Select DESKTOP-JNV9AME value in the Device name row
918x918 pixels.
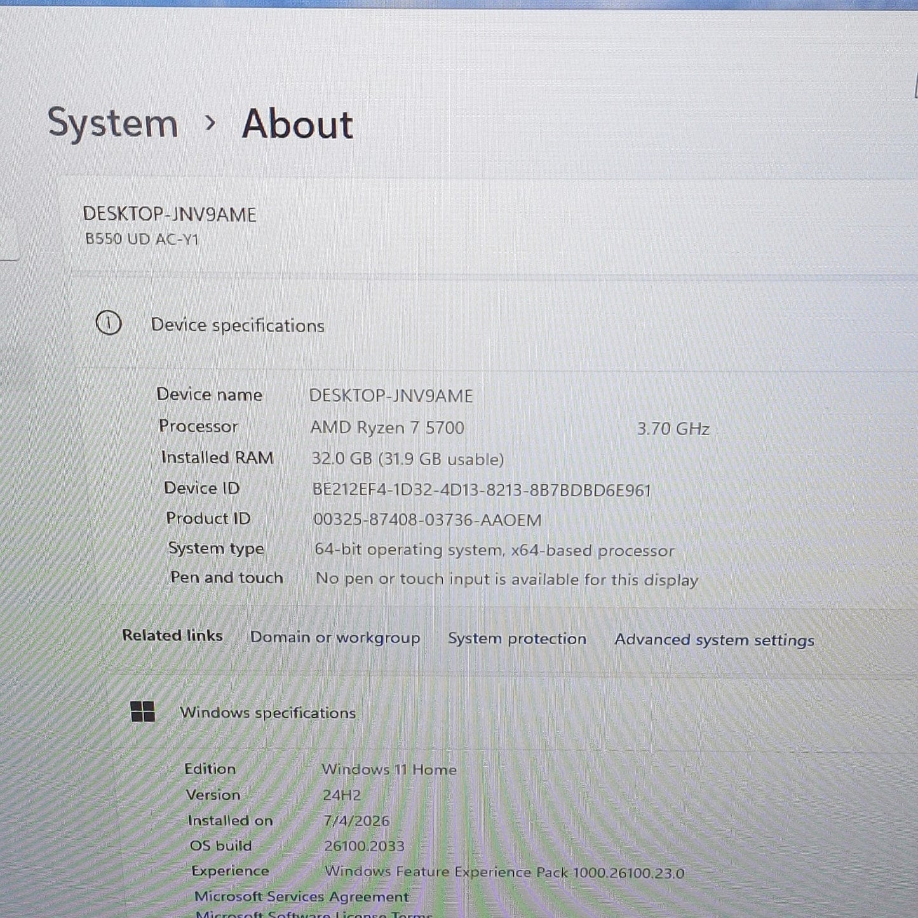(x=391, y=396)
